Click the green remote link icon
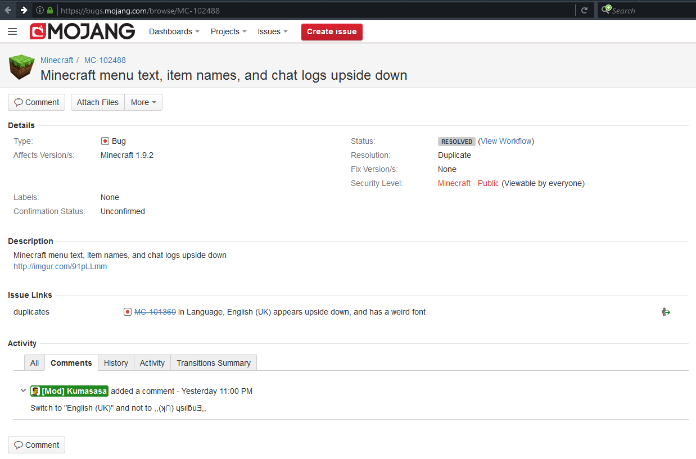 pyautogui.click(x=666, y=312)
